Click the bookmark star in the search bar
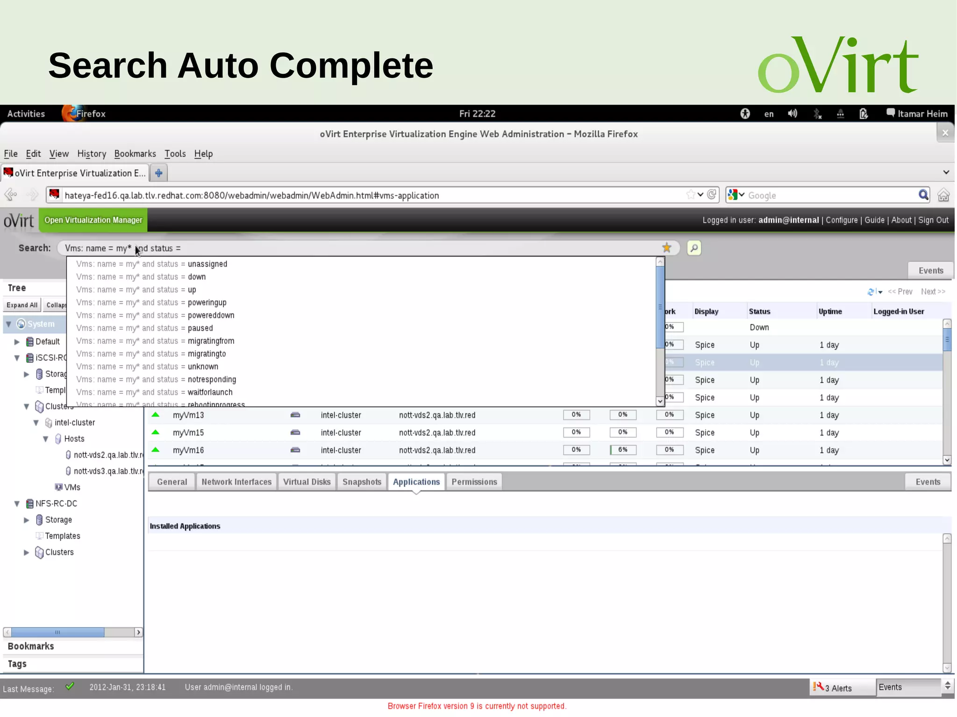This screenshot has height=717, width=957. pos(666,248)
